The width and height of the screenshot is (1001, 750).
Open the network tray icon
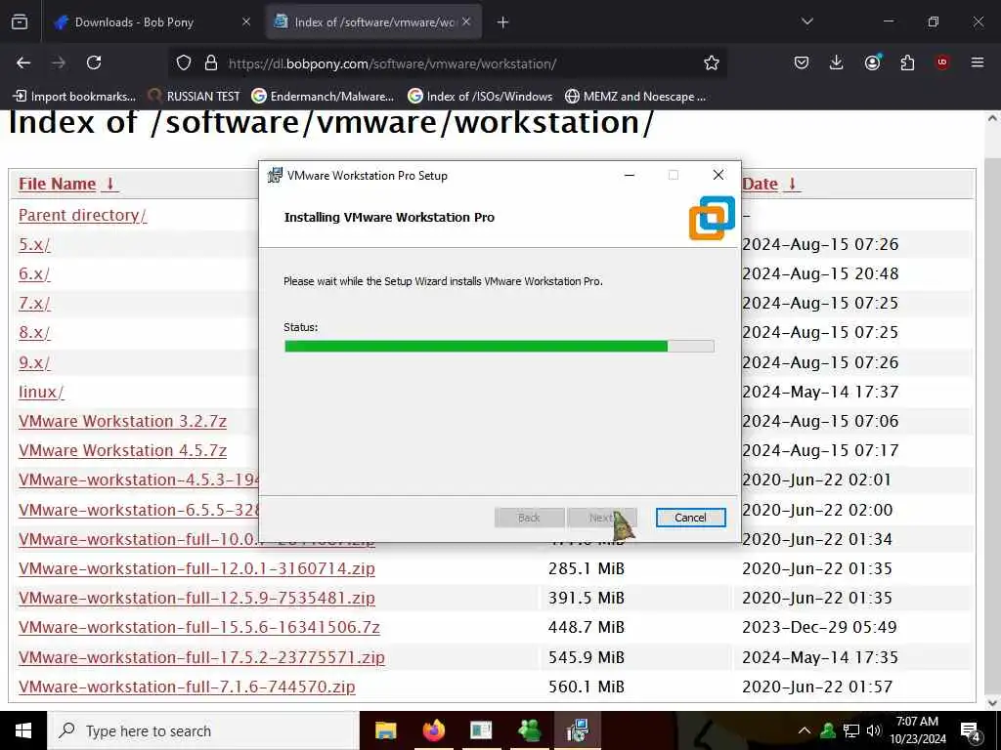(851, 730)
